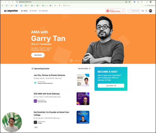
Task: Click the presenter webcam bubble
Action: (12, 122)
